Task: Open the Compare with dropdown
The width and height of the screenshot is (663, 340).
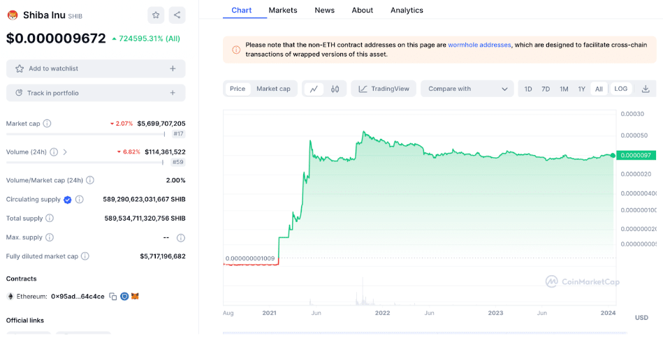Action: click(x=467, y=89)
